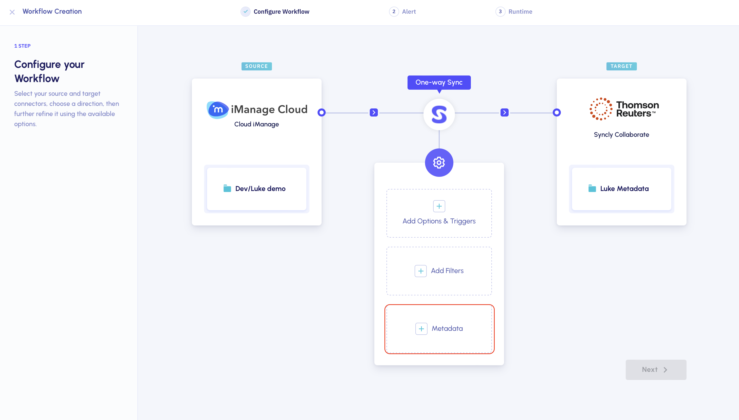Close the Workflow Creation wizard
Image resolution: width=739 pixels, height=420 pixels.
[x=12, y=12]
